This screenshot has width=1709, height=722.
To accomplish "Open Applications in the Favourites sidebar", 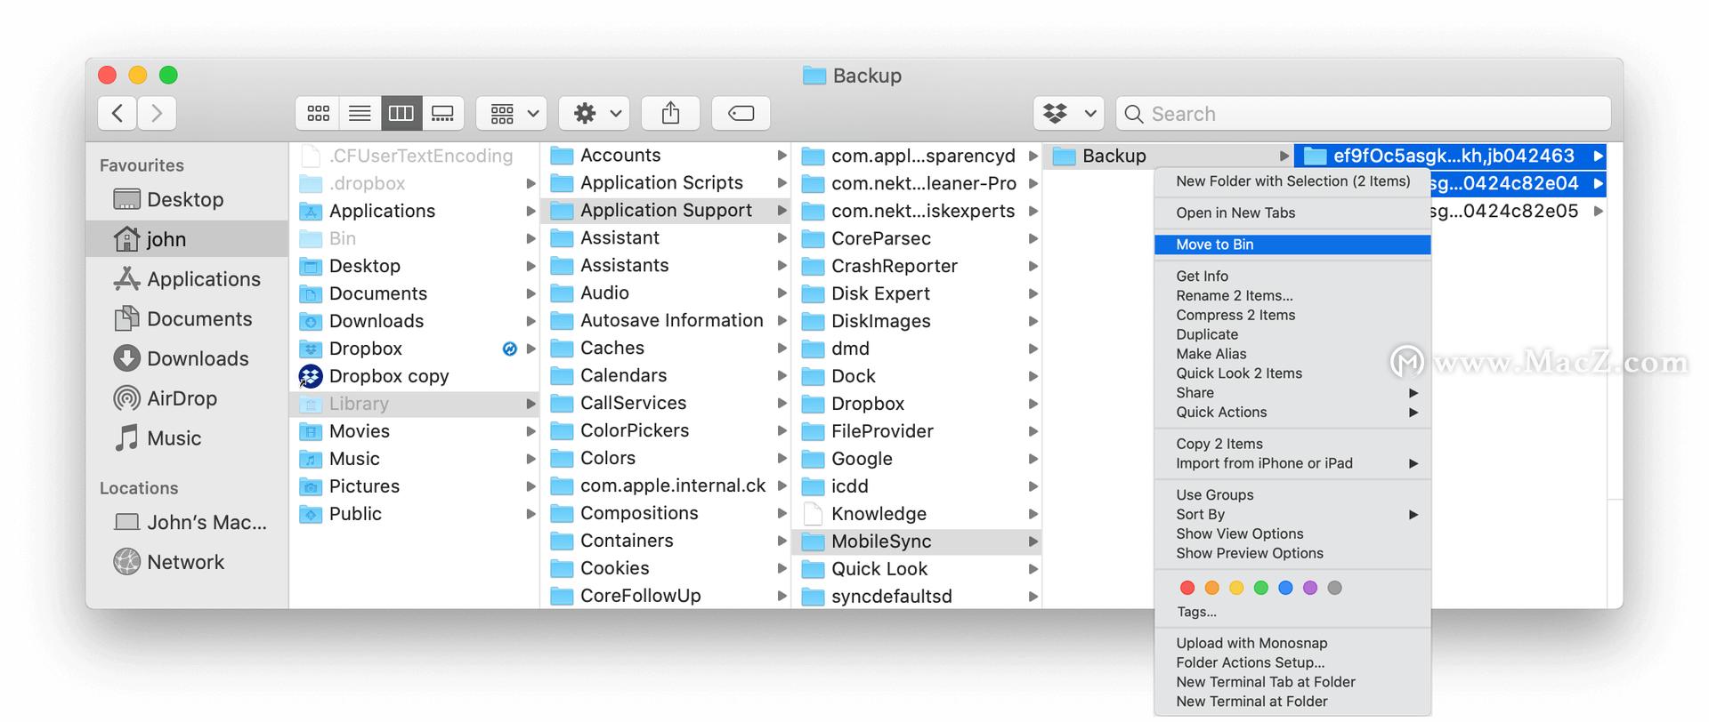I will coord(187,279).
